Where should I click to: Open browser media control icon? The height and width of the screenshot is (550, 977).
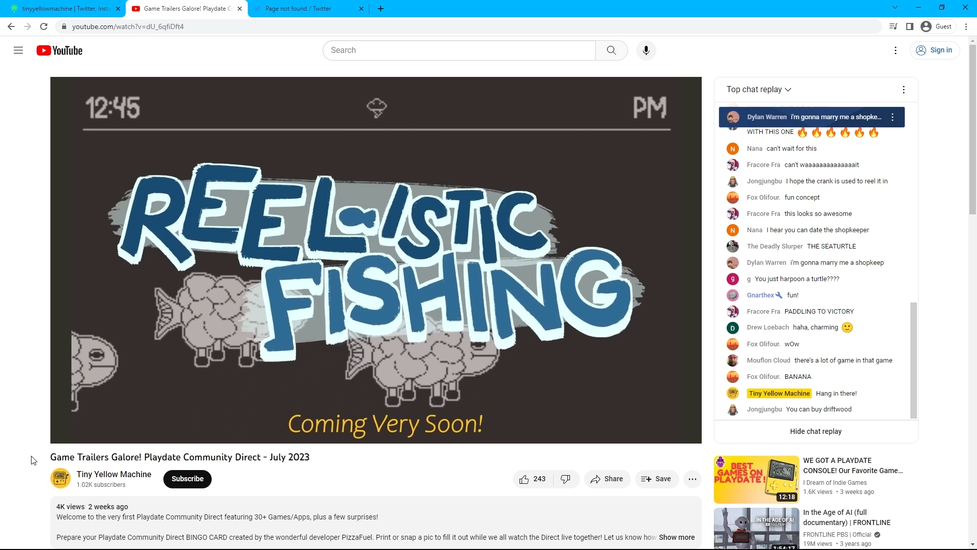[893, 26]
